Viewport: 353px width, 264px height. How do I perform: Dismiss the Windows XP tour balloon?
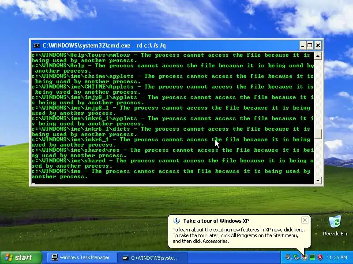coord(304,220)
